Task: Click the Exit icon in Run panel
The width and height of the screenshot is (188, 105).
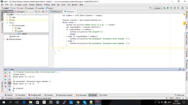Action: pos(5,86)
